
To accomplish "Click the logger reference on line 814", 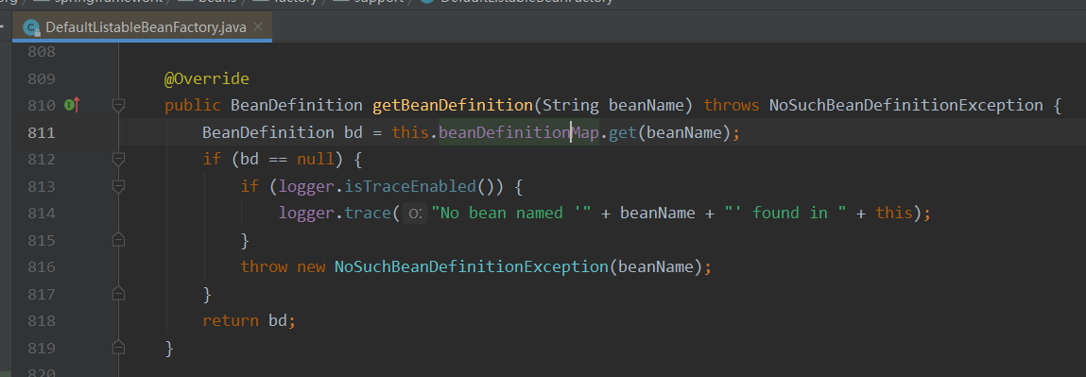I will coord(306,213).
